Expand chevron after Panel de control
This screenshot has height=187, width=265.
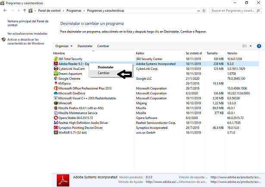(63, 11)
